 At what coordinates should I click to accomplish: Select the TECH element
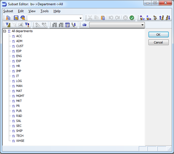(x=20, y=136)
